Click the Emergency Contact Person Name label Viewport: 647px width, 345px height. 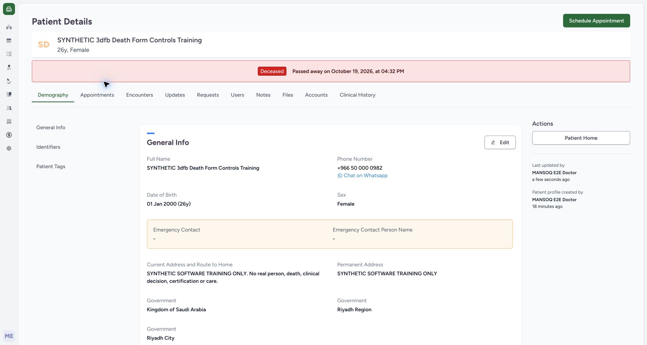pyautogui.click(x=373, y=230)
